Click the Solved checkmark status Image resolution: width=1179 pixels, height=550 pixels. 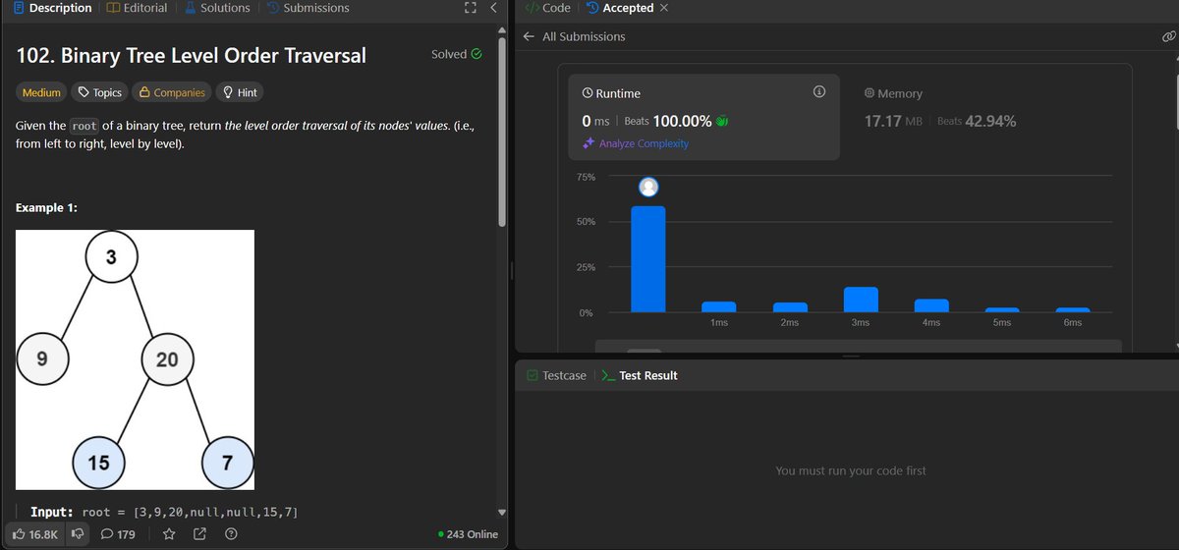click(x=457, y=54)
